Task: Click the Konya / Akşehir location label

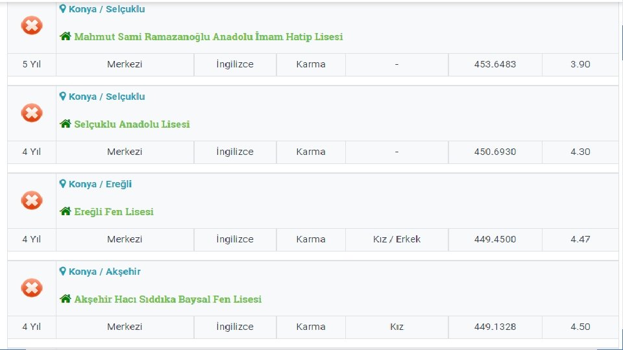Action: point(104,272)
